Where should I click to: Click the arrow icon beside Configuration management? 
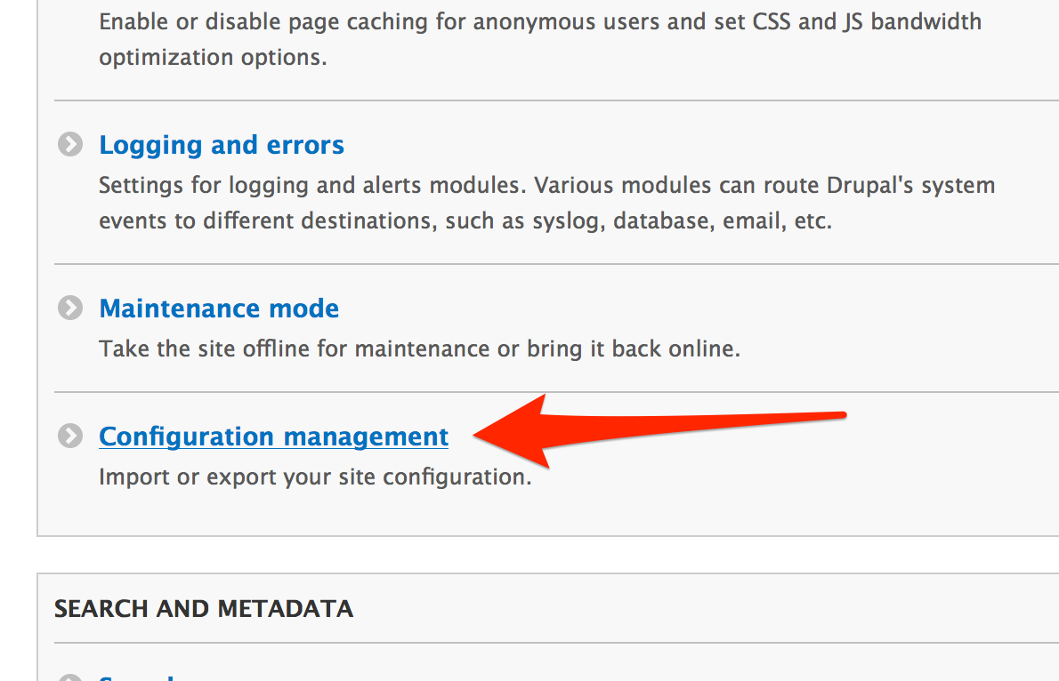tap(69, 436)
